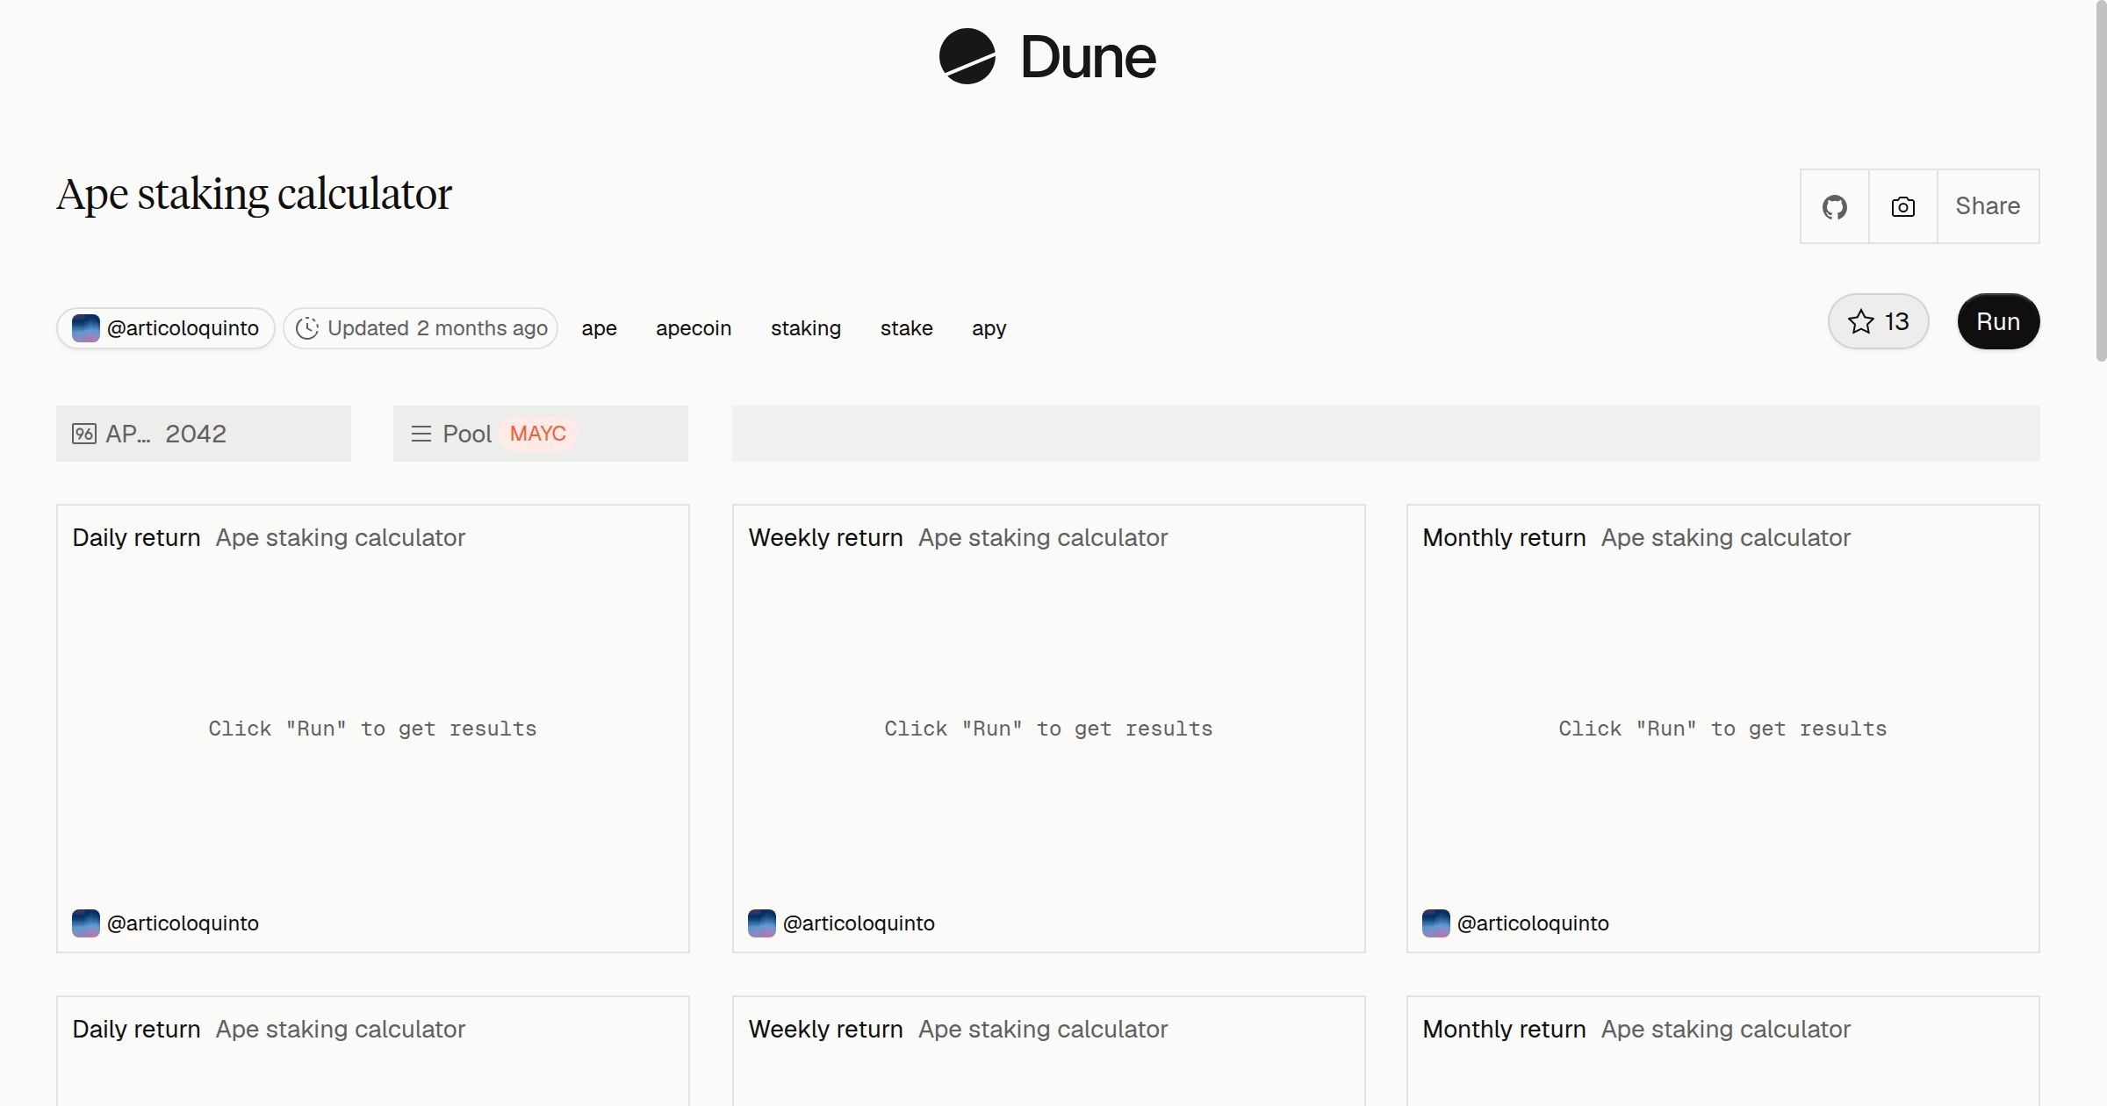Click author avatar in Monthly return card
Screen dimensions: 2107x1106
tap(1436, 923)
